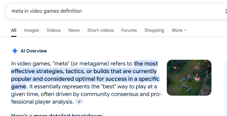Switch to the Images tab
The image size is (227, 116).
pyautogui.click(x=31, y=30)
